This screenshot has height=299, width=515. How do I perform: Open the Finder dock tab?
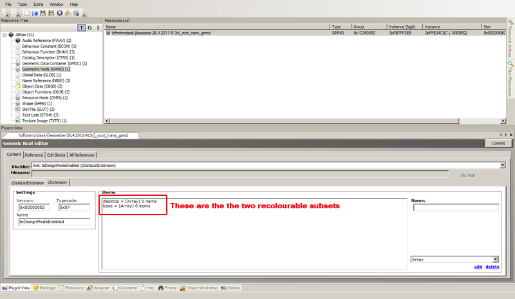167,288
